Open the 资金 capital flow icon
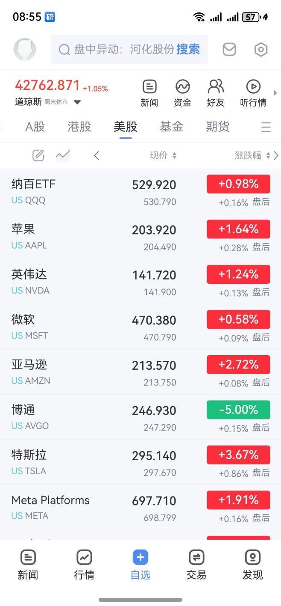This screenshot has height=606, width=281. (x=182, y=93)
